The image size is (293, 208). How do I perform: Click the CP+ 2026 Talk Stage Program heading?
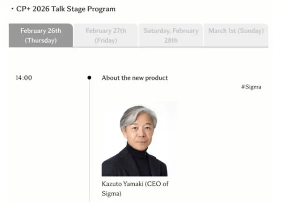pos(66,9)
